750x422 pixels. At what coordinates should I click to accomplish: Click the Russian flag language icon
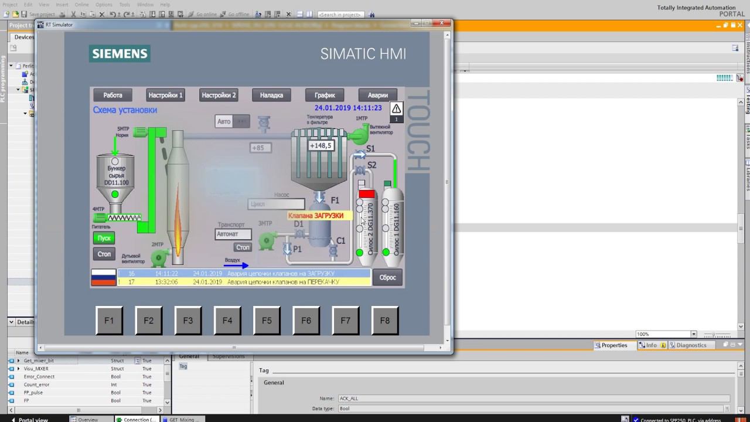(x=103, y=277)
